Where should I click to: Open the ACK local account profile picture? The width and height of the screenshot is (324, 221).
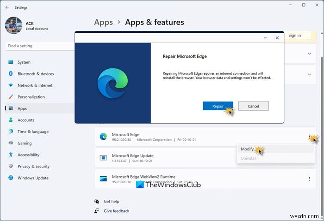13,25
